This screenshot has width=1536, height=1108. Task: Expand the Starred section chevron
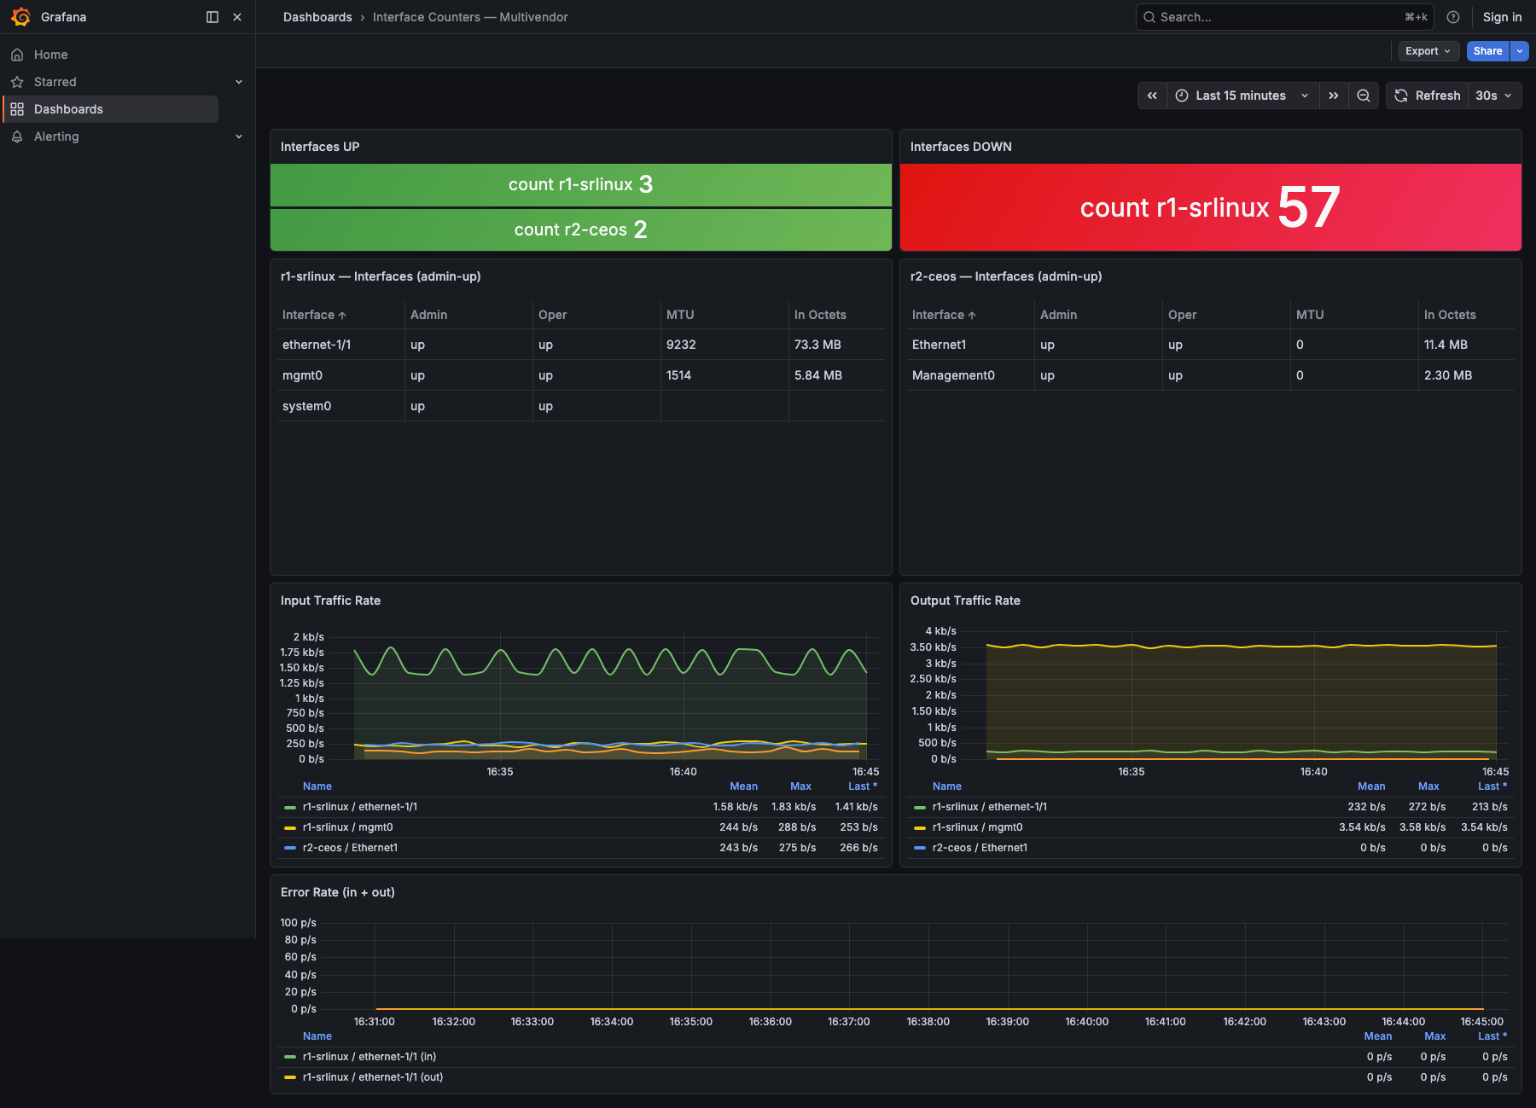click(x=239, y=82)
